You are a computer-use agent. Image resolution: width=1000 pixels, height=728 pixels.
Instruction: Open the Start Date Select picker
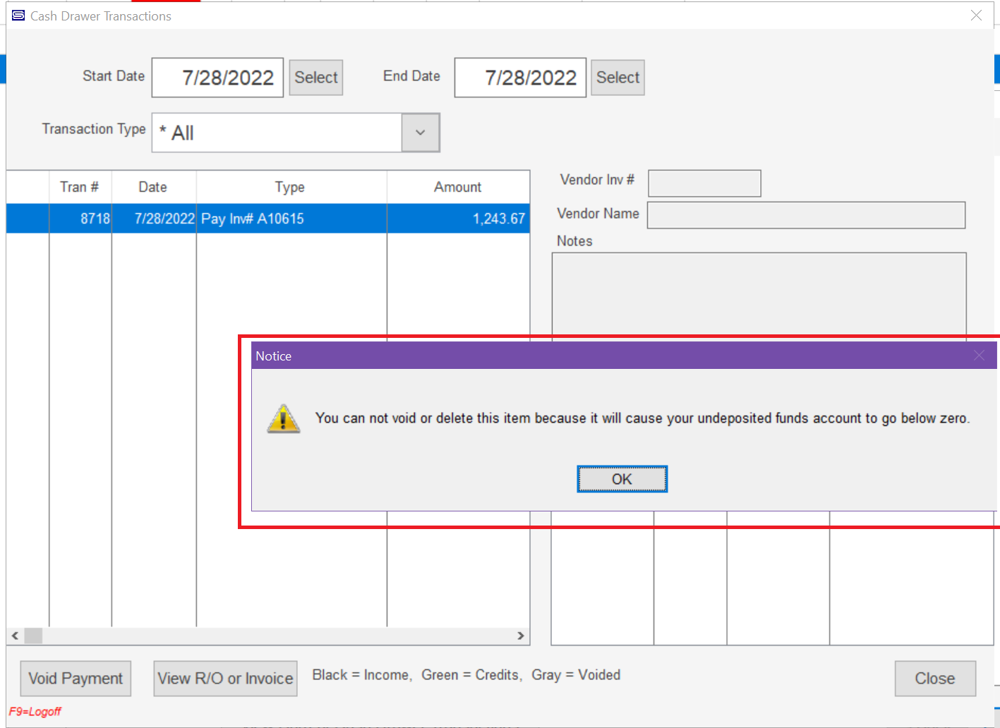(315, 78)
